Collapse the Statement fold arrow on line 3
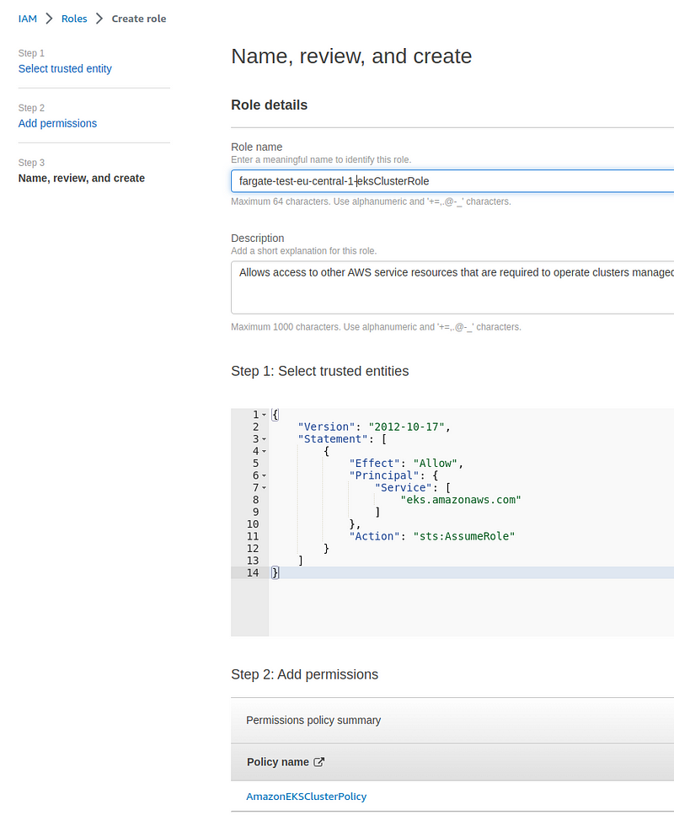Viewport: 674px width, 832px height. [x=264, y=439]
